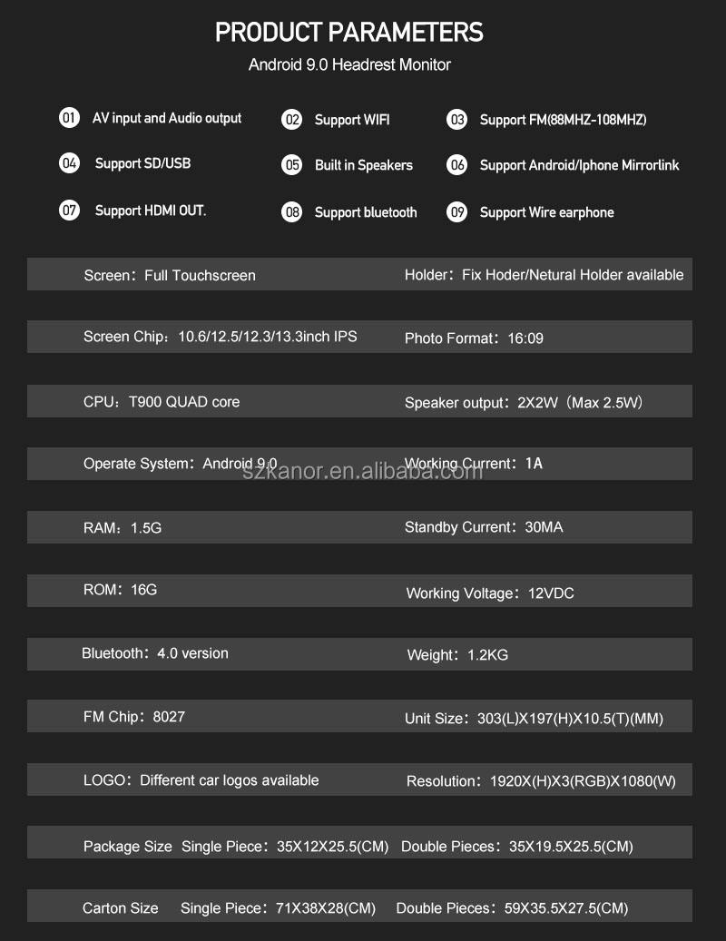
Task: Click the CPU: T900 QUAD core text
Action: (162, 401)
